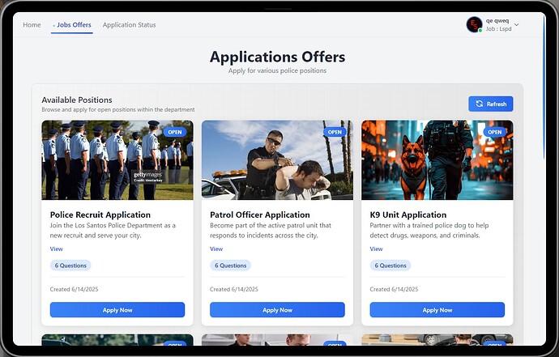Click K9 Unit card dog photo
Viewport: 559px width, 357px height.
[x=437, y=160]
